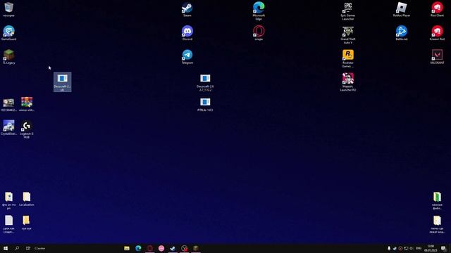
Task: Select the folder left of Localization
Action: [x=8, y=200]
